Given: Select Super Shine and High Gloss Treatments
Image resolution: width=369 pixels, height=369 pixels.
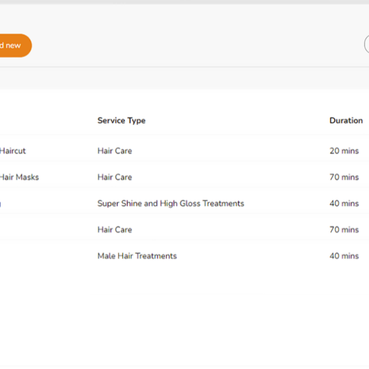Looking at the screenshot, I should (170, 204).
